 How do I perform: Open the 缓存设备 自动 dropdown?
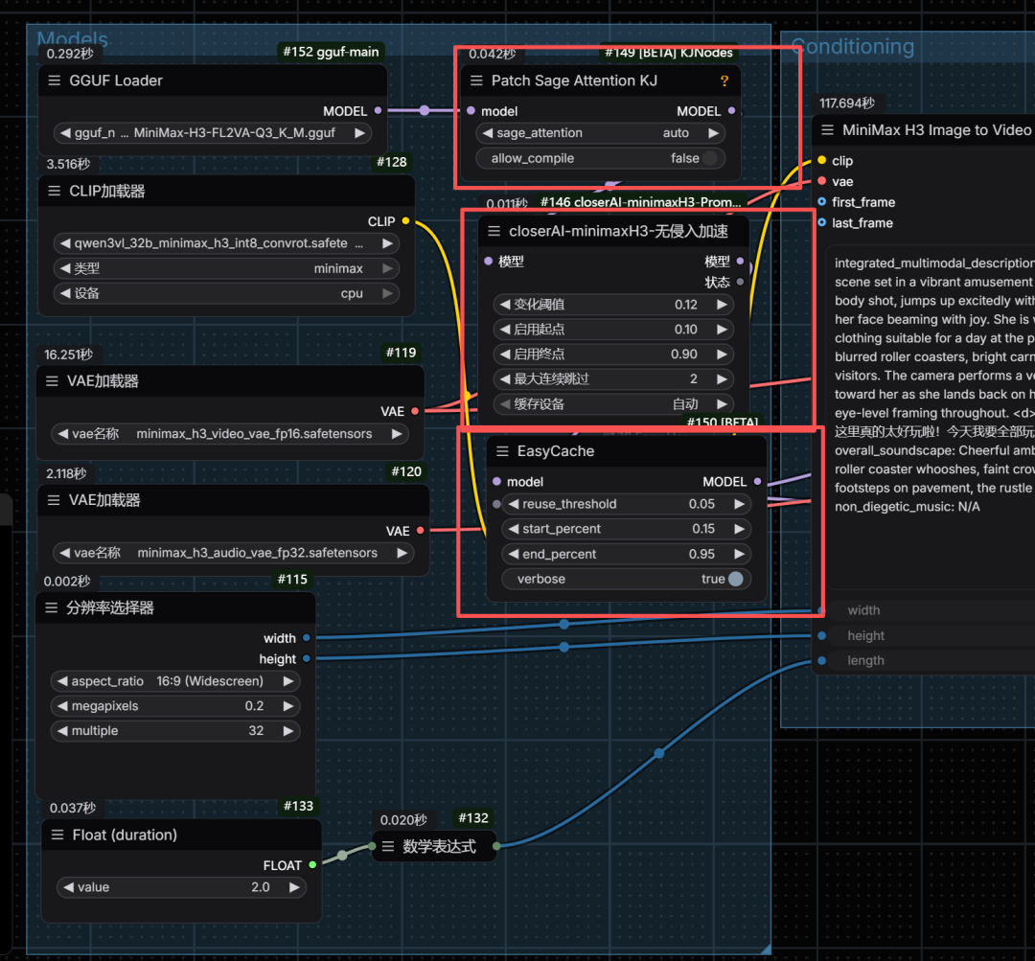point(613,404)
